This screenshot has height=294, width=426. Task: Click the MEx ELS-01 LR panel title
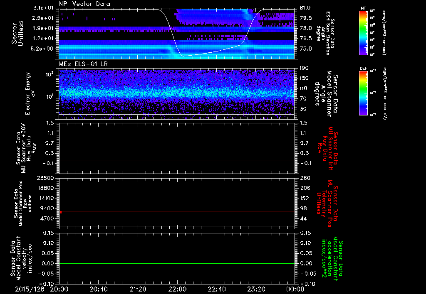84,64
